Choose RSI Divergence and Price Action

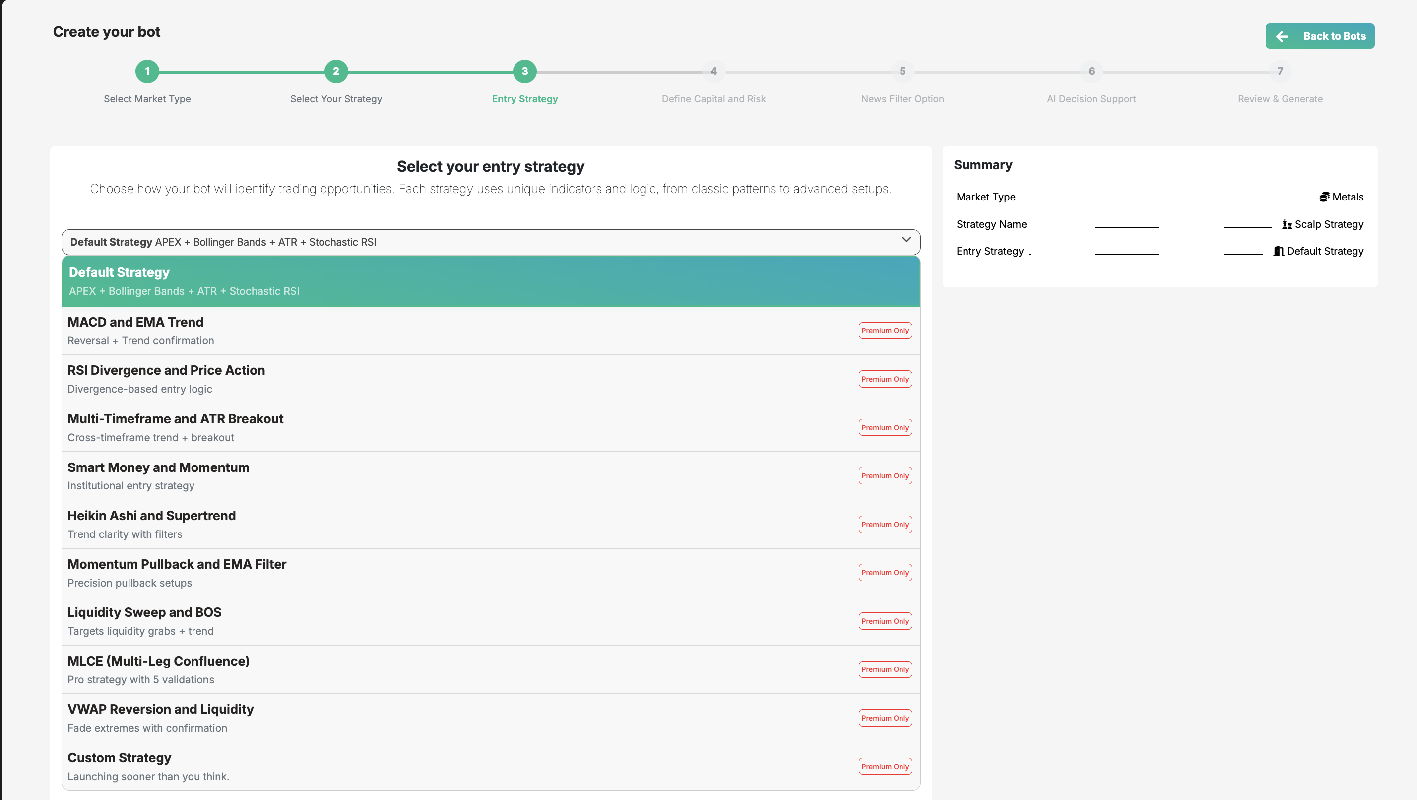440,379
